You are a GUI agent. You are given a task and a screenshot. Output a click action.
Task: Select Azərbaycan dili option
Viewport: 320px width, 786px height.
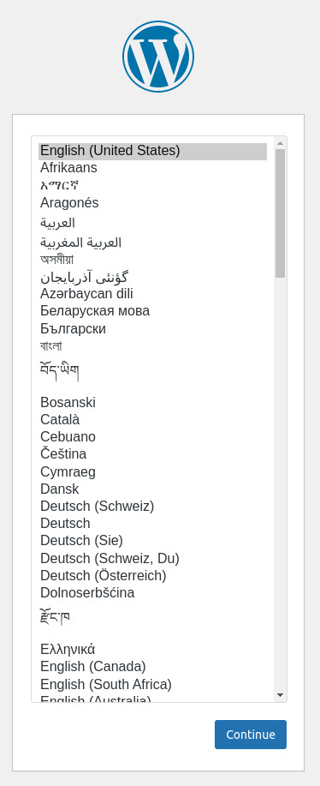(x=152, y=294)
